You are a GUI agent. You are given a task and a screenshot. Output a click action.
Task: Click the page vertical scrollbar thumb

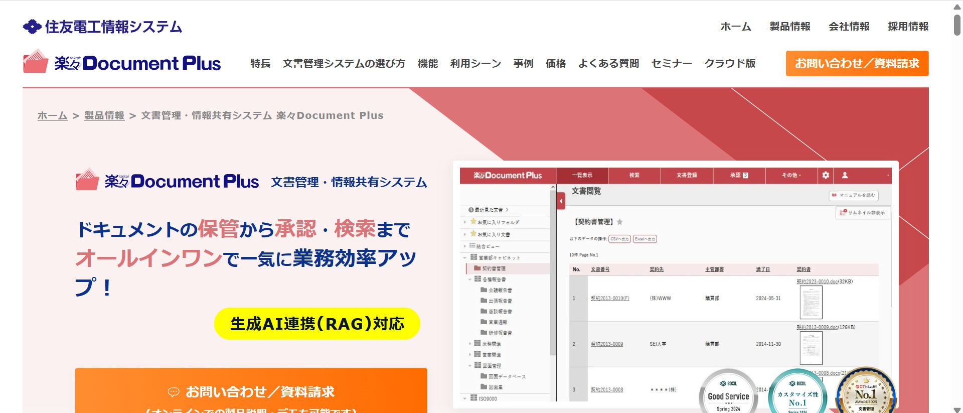pos(957,25)
